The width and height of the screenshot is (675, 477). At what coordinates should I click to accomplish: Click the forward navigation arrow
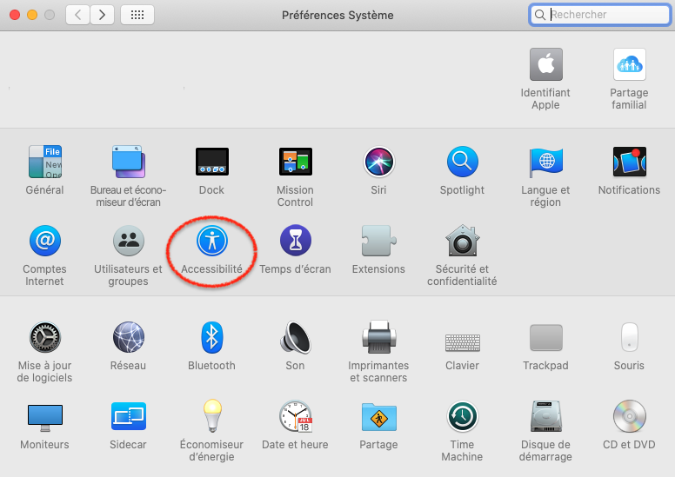pos(102,15)
